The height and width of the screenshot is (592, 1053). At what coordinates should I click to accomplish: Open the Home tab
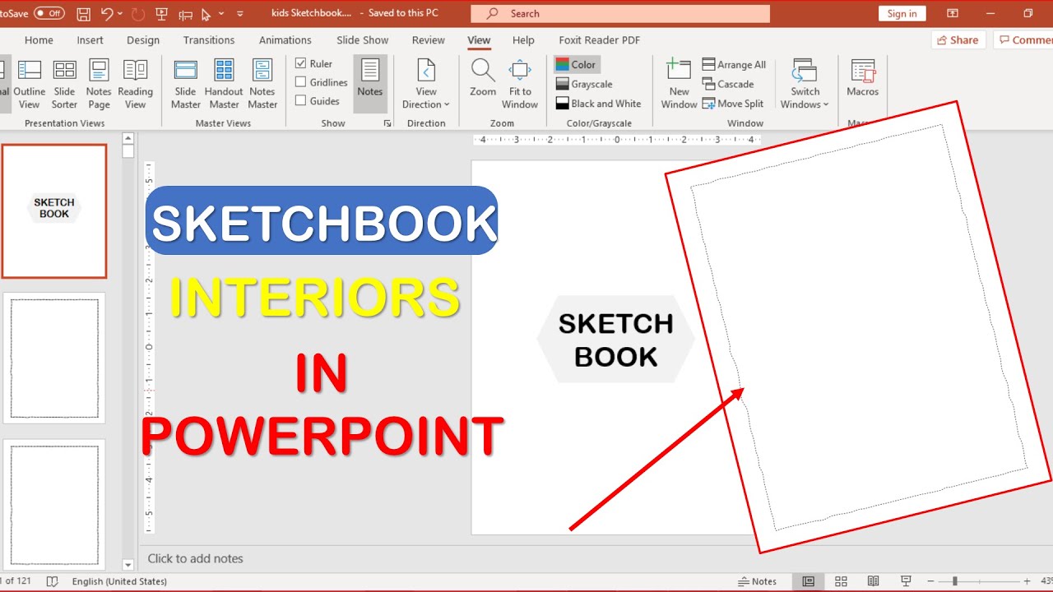(39, 39)
